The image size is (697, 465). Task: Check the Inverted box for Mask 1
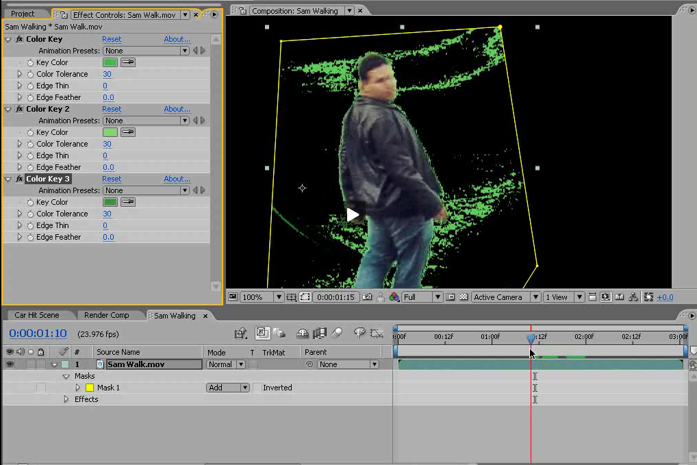tap(257, 388)
